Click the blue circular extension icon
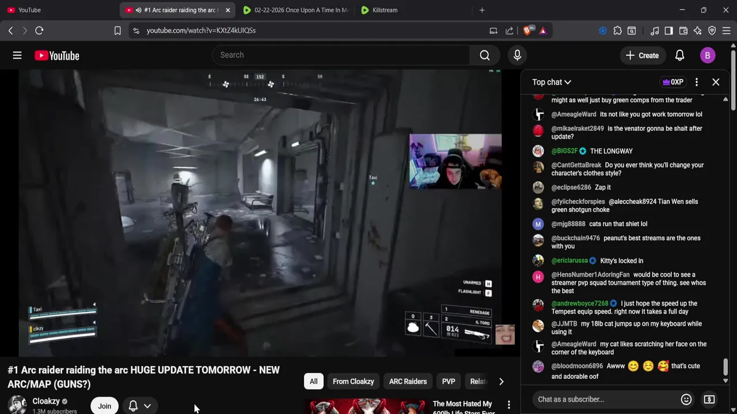This screenshot has width=737, height=414. [x=603, y=30]
